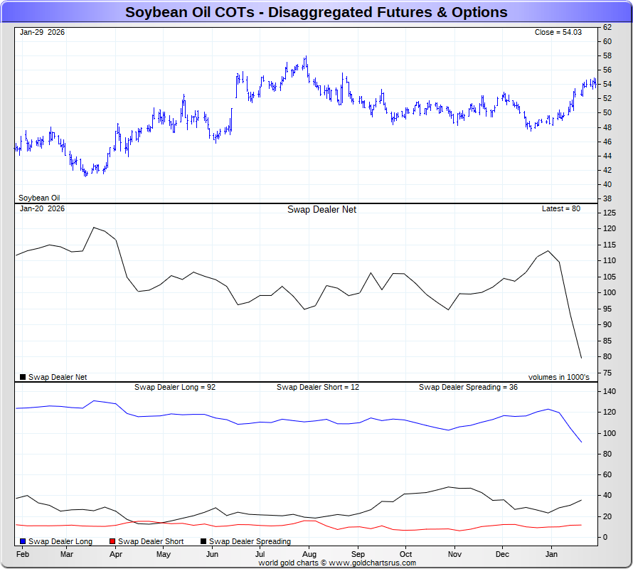633x569 pixels.
Task: Click the Dec label on the time axis
Action: click(x=502, y=554)
